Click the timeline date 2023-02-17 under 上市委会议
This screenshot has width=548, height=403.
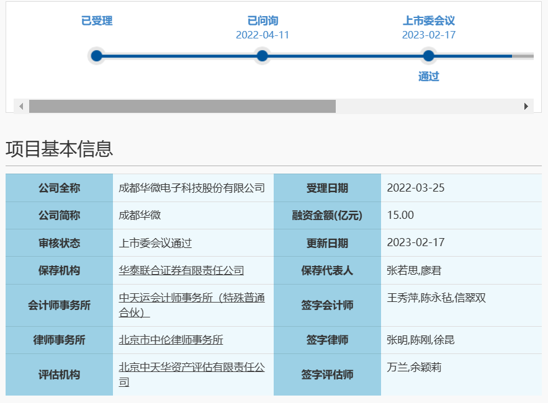tap(429, 35)
